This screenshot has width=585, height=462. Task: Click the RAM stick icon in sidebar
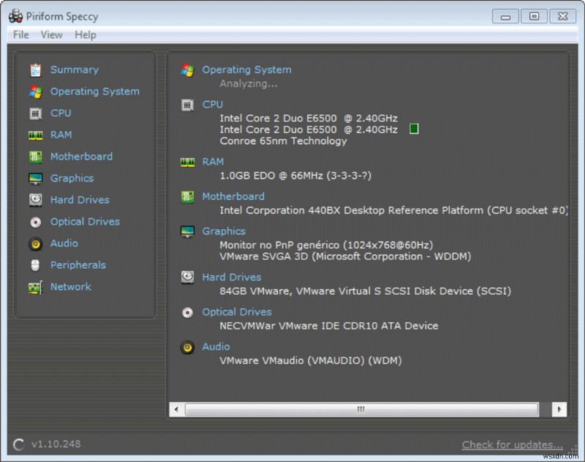tap(35, 135)
